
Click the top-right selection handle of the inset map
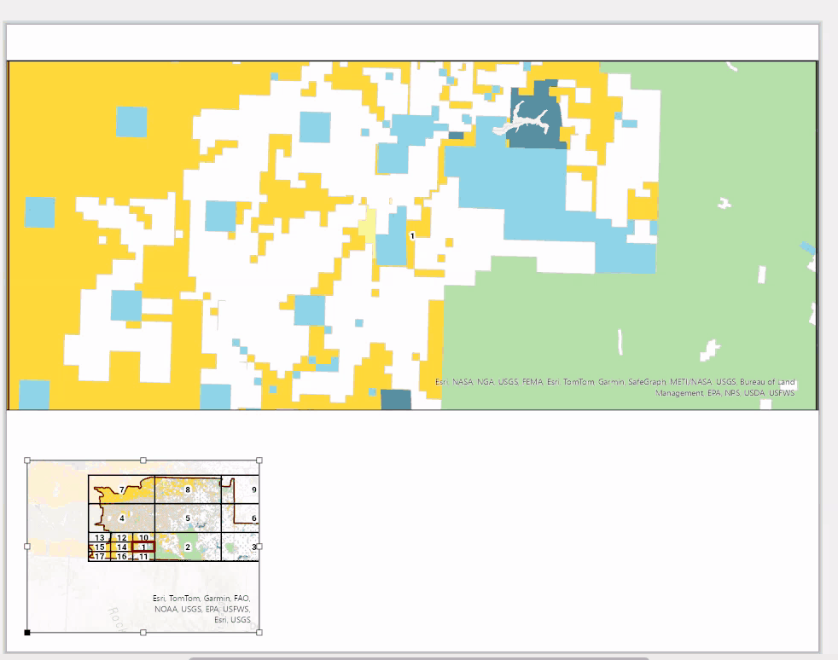click(x=259, y=460)
